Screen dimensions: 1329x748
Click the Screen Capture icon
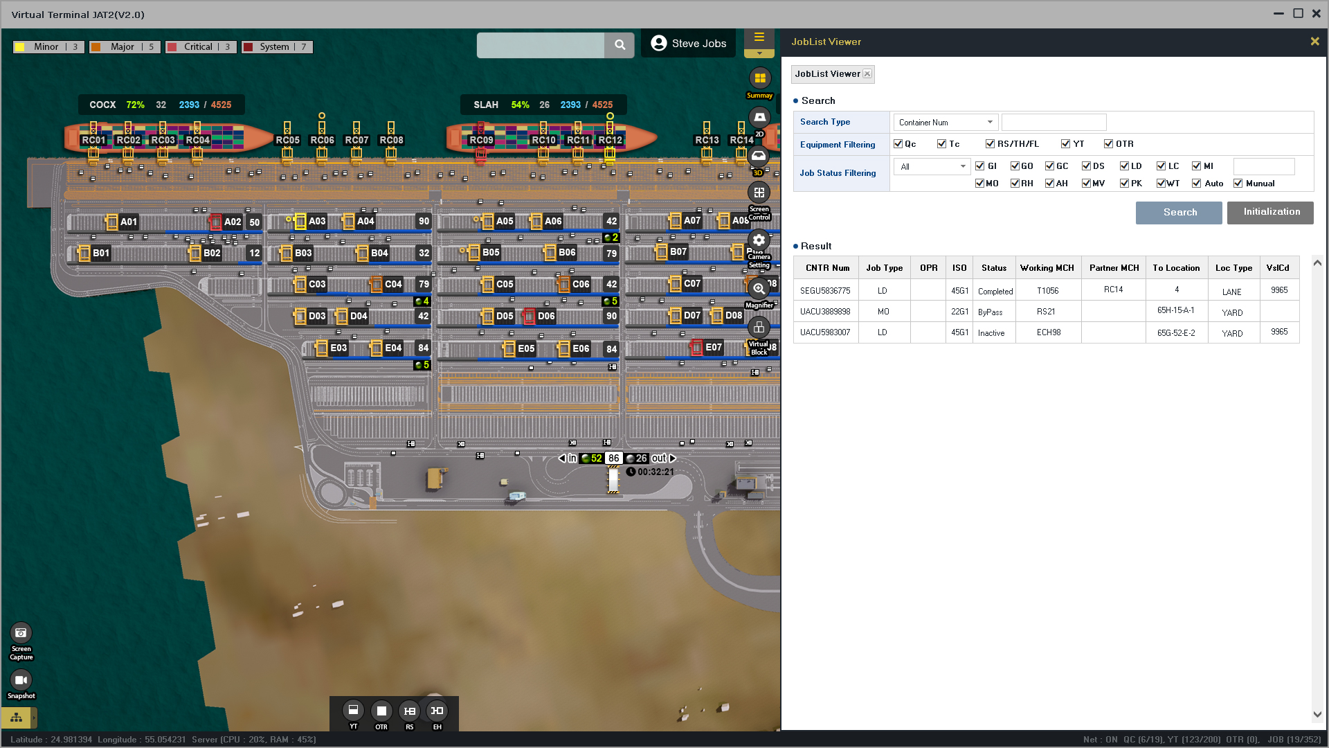[21, 633]
